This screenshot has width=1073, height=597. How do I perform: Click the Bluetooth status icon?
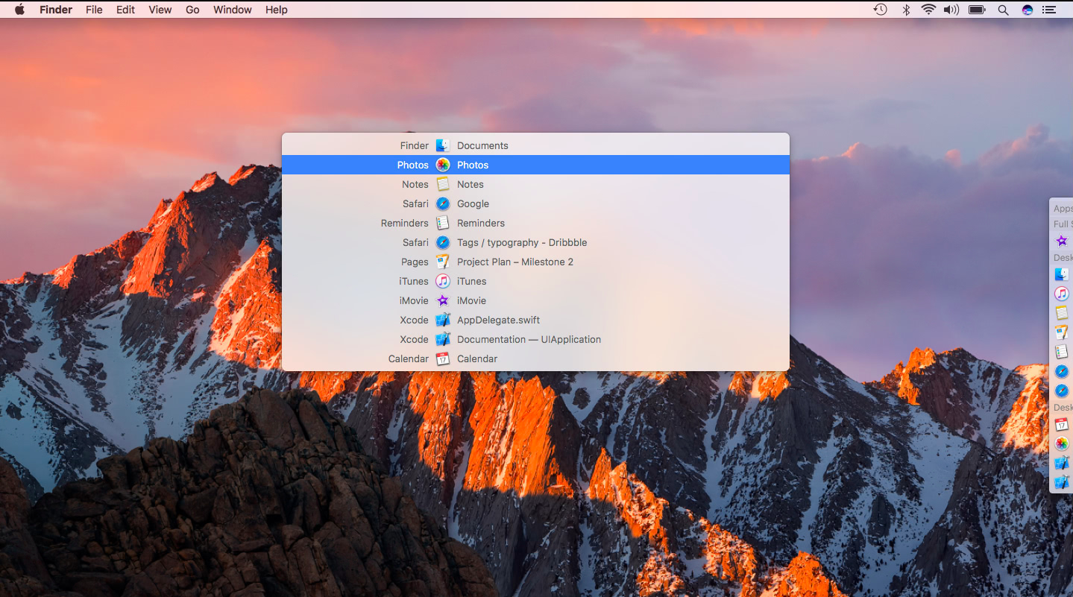point(906,10)
